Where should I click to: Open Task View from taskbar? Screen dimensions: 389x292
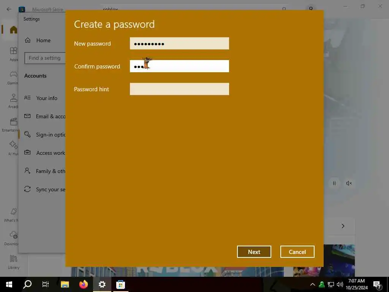point(46,284)
